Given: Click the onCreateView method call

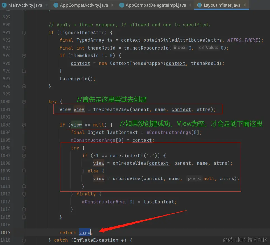Looking at the screenshot, I should pyautogui.click(x=130, y=163).
